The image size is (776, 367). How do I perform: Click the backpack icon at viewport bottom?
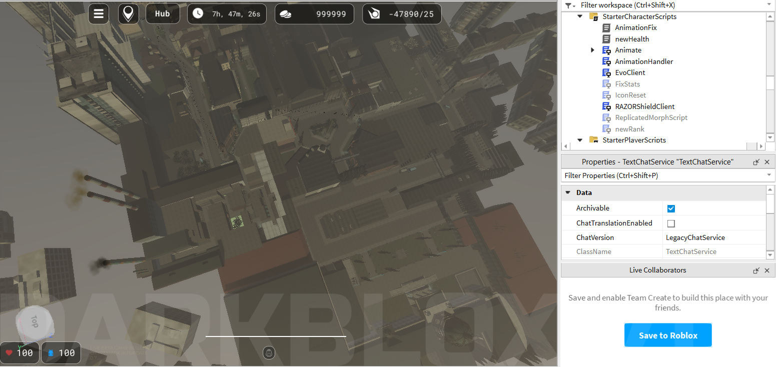coord(269,353)
